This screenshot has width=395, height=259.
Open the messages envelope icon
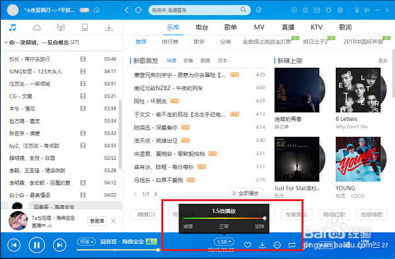[x=317, y=10]
